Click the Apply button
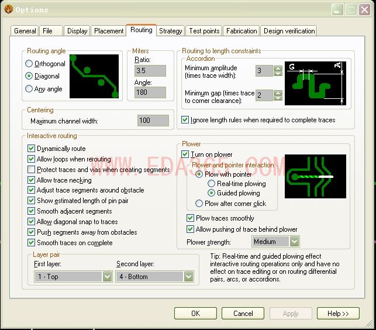Viewport: 376px width, 330px height. (291, 314)
